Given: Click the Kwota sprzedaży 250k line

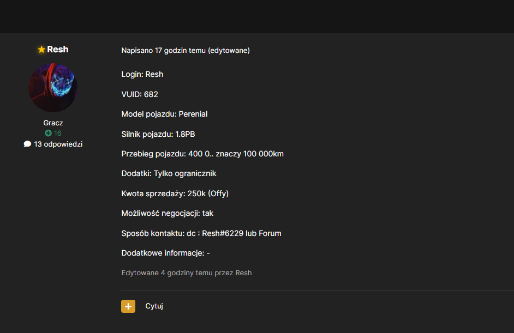Looking at the screenshot, I should tap(175, 193).
